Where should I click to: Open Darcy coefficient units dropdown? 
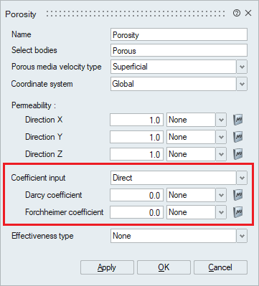(x=221, y=195)
